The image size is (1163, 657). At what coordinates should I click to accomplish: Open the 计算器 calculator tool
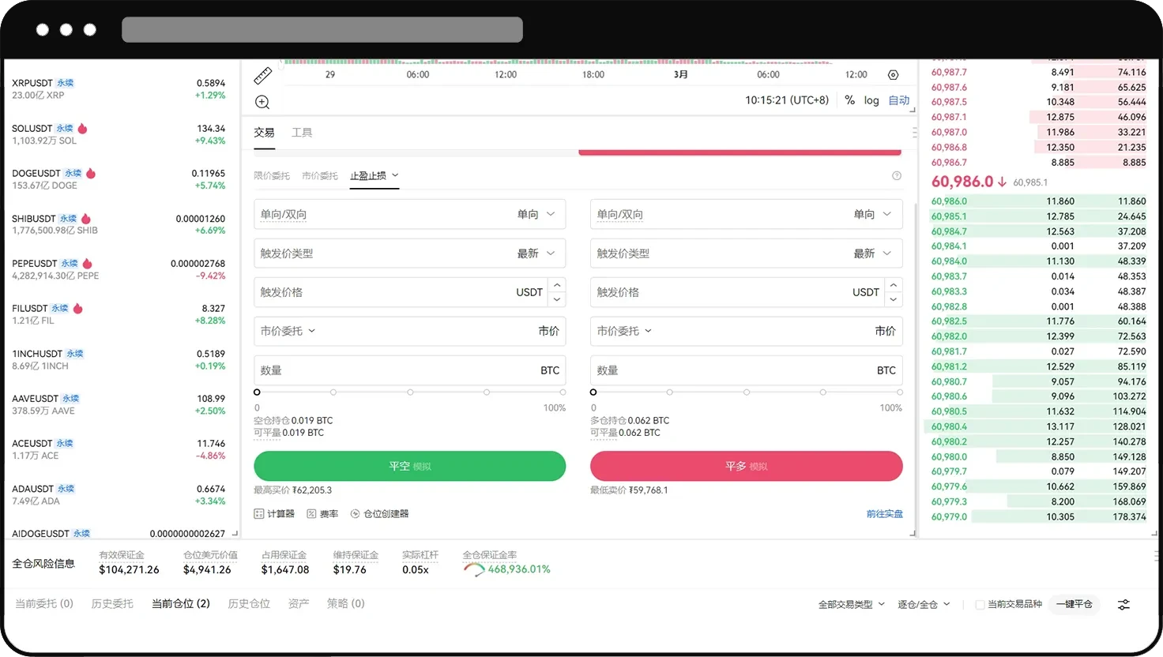pyautogui.click(x=274, y=514)
